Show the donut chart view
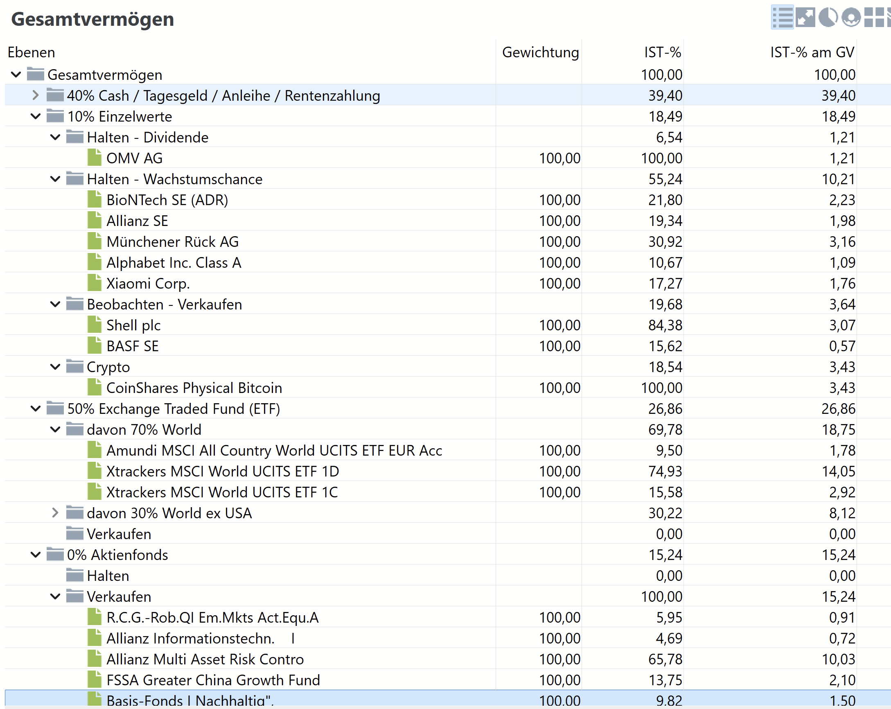The width and height of the screenshot is (891, 709). point(851,17)
